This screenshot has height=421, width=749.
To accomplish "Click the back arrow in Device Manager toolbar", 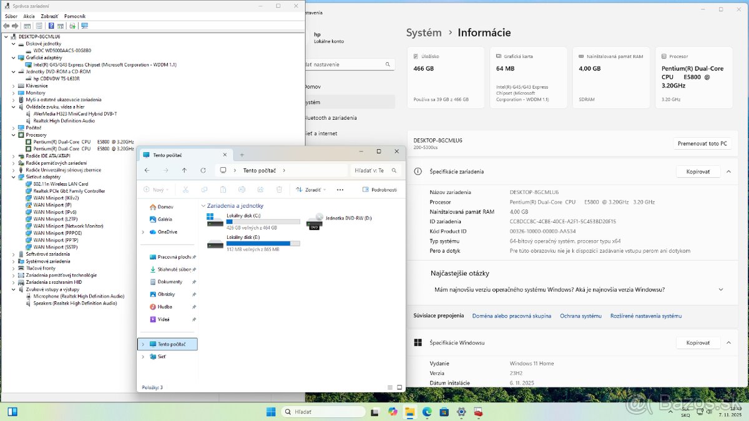I will [6, 26].
